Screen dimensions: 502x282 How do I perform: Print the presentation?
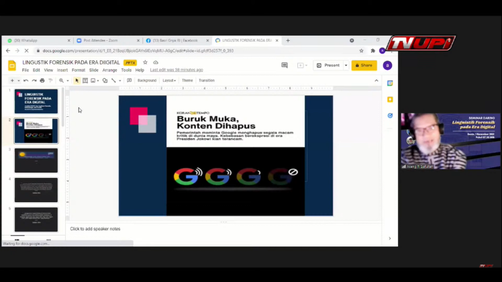(x=42, y=81)
